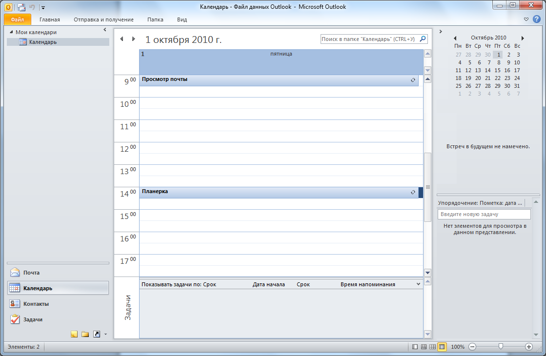Open the daily task list dropdown arrow
The image size is (546, 356).
[x=418, y=284]
